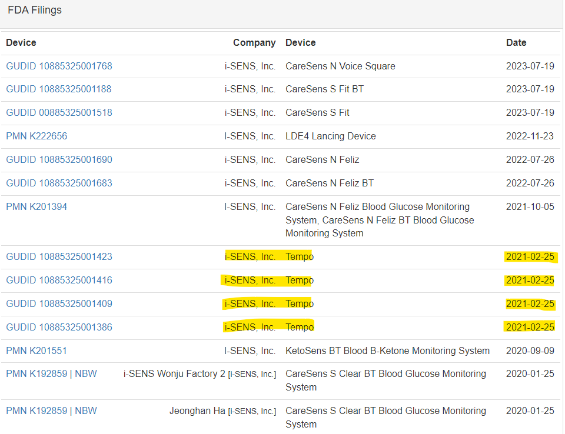Screen dimensions: 565x434
Task: Open the NBW link in the Wonju Factory row
Action: (x=86, y=374)
